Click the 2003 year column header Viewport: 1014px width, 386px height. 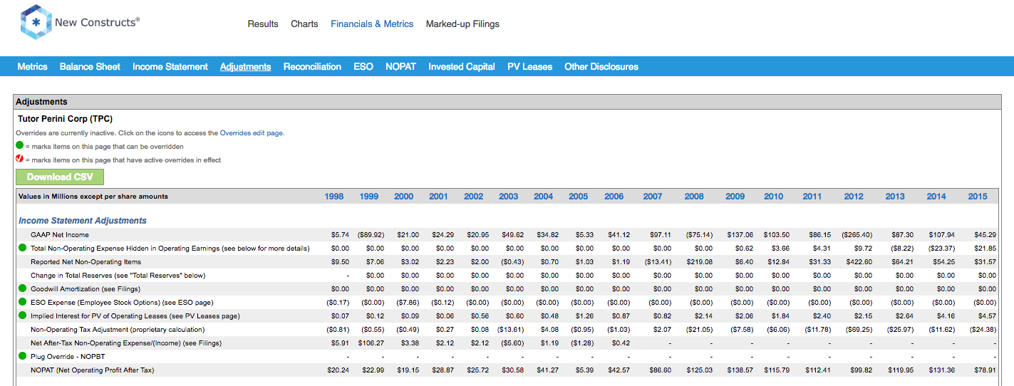click(509, 197)
